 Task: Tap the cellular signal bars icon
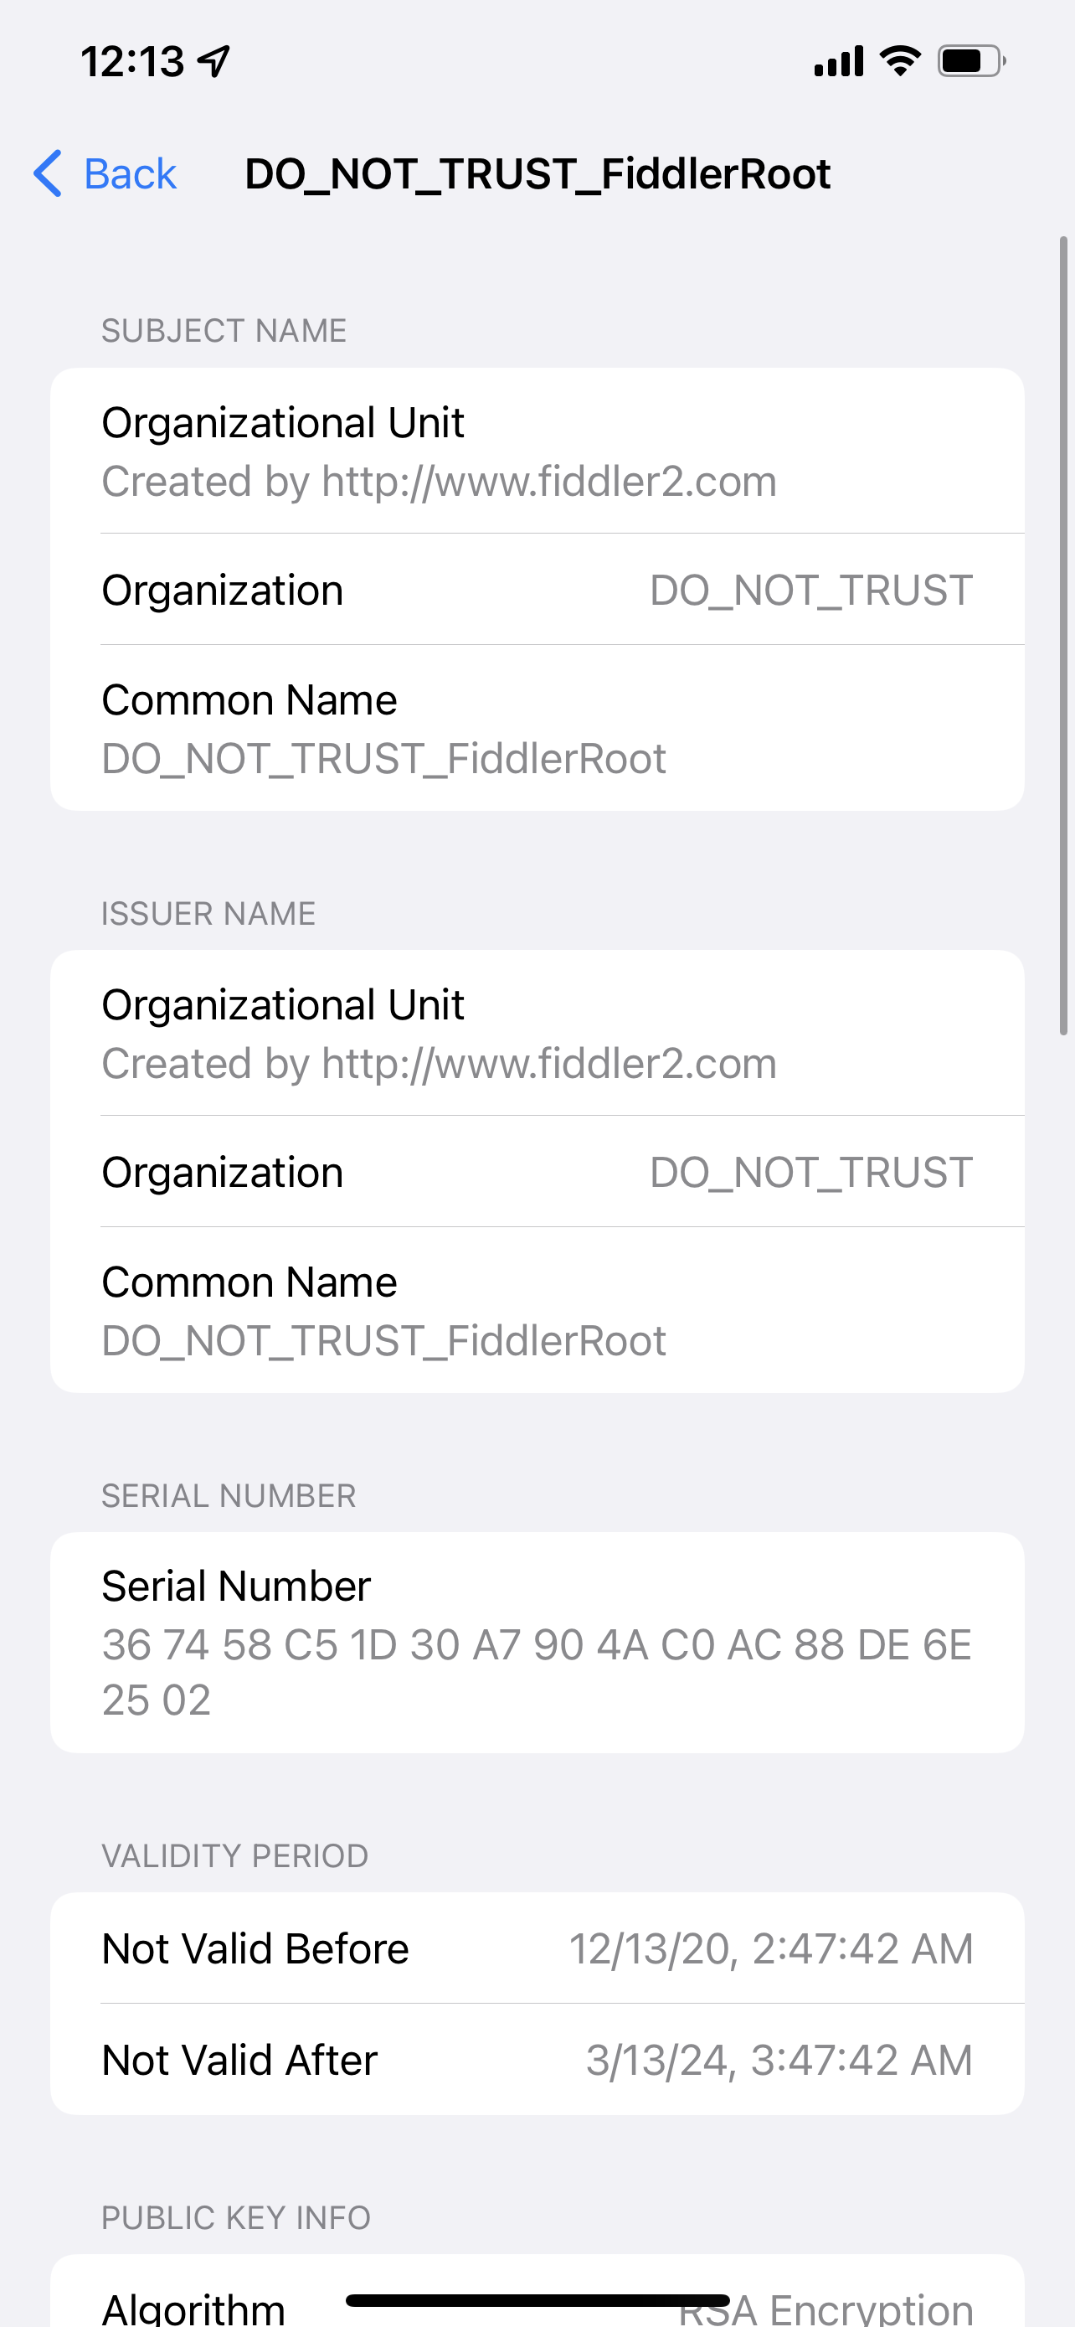click(x=837, y=61)
